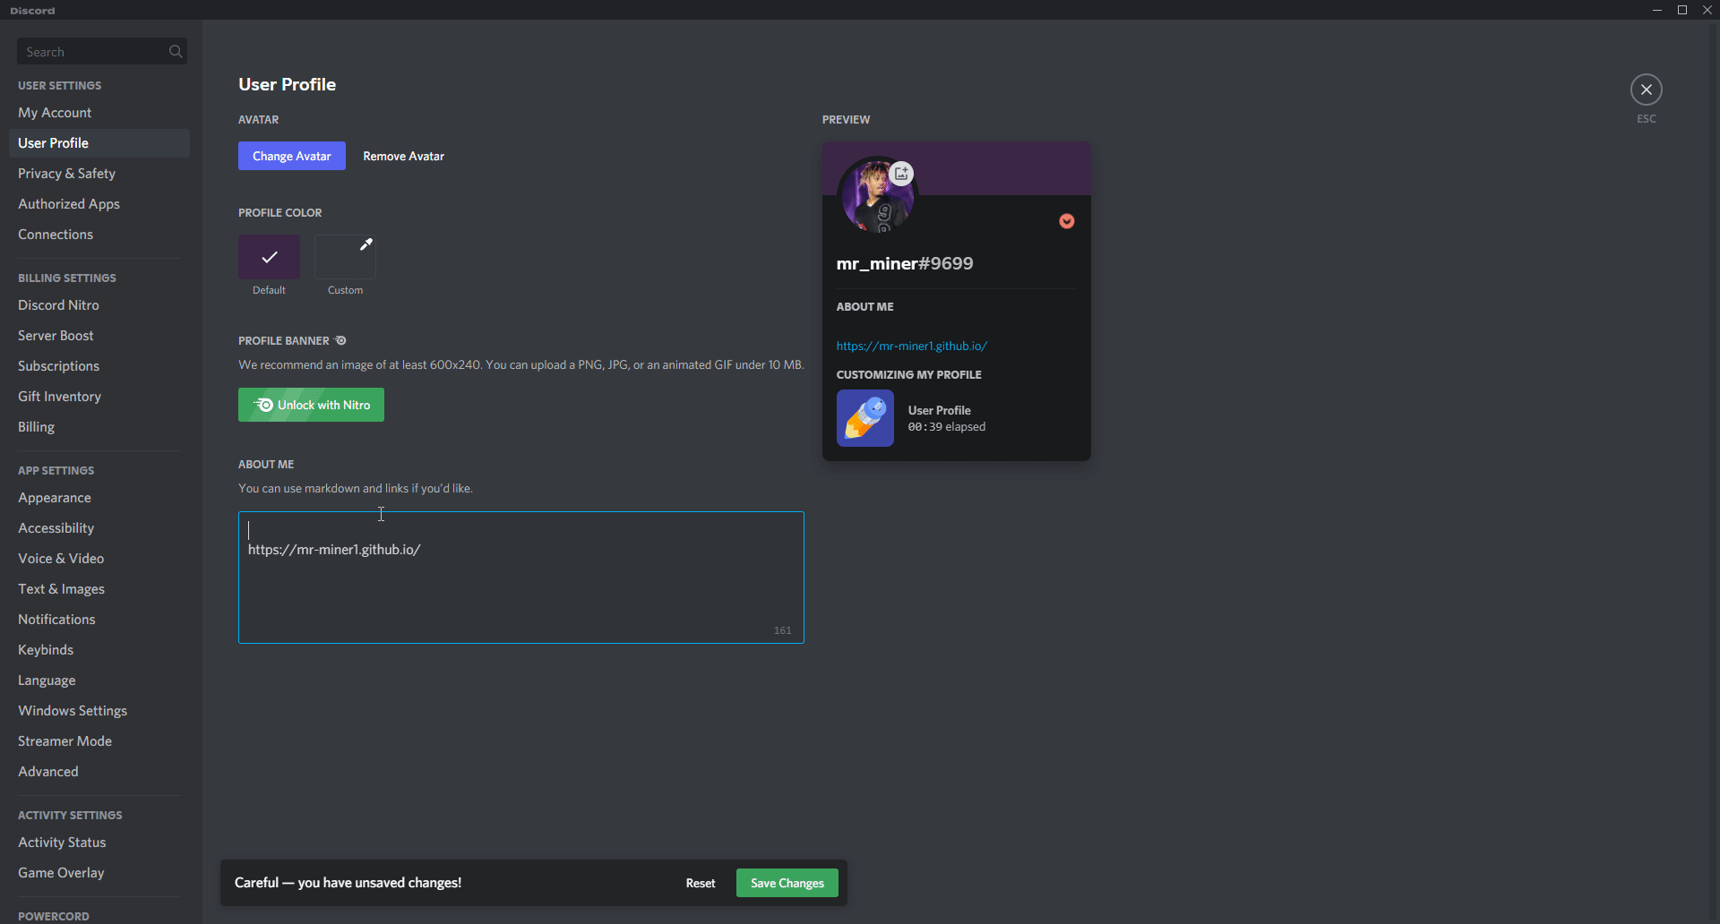Open Privacy & Safety settings
Image resolution: width=1720 pixels, height=924 pixels.
[x=99, y=174]
